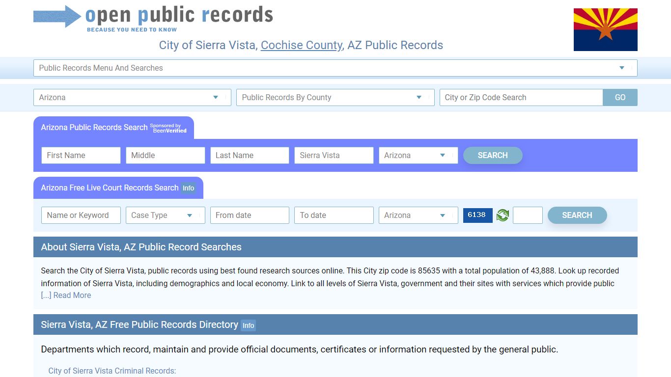Image resolution: width=671 pixels, height=377 pixels.
Task: Click Info badge beside Court Records Search
Action: [189, 188]
